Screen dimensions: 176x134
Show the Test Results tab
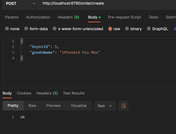pos(74,93)
